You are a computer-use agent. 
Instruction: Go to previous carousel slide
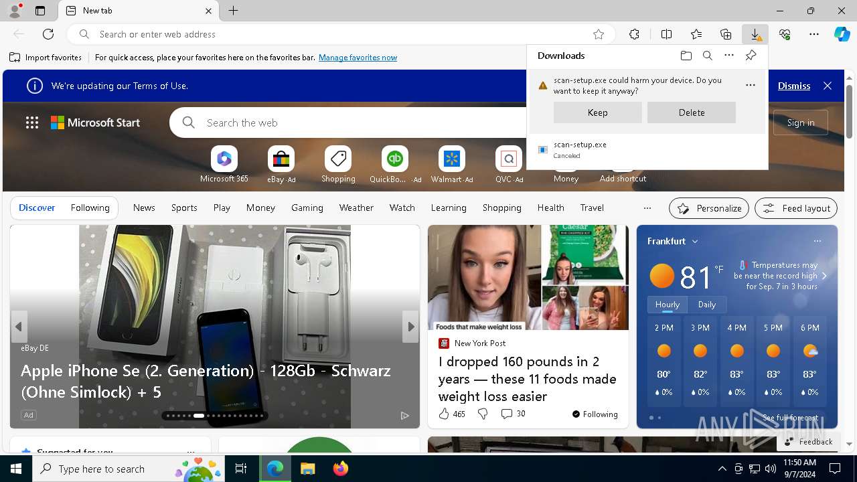coord(19,327)
